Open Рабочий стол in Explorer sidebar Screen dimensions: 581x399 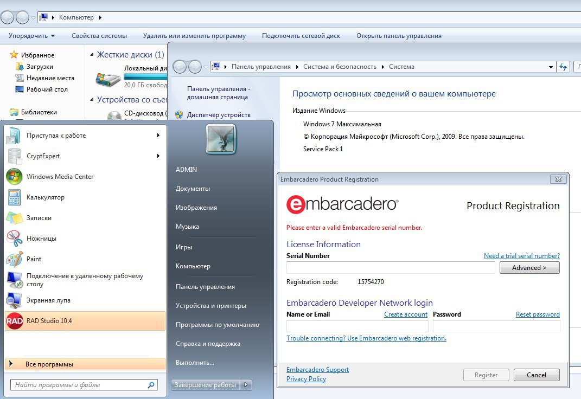41,89
